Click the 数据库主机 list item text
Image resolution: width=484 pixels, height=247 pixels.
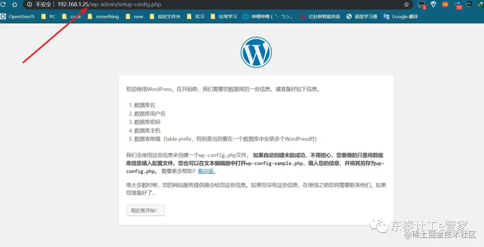(x=147, y=130)
